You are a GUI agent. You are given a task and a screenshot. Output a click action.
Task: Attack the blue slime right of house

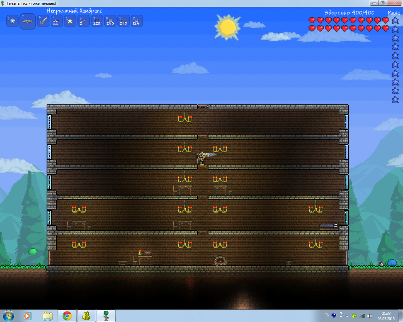pos(392,263)
